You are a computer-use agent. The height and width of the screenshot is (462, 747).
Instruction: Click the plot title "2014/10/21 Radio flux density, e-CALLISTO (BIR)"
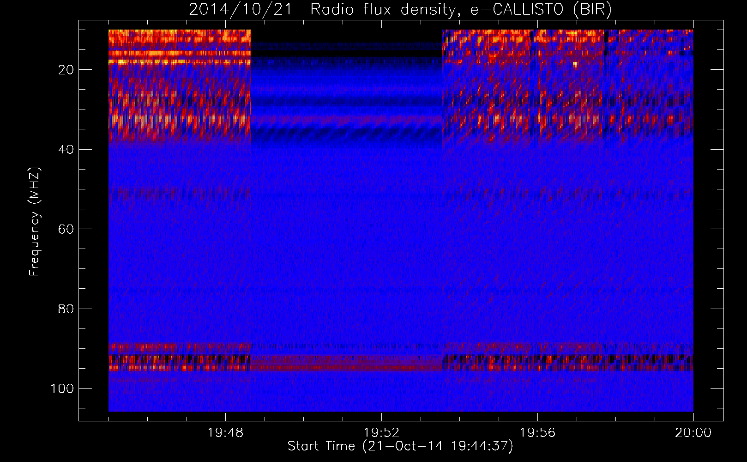click(400, 10)
